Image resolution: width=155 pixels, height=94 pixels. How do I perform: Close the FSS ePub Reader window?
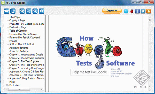point(149,2)
